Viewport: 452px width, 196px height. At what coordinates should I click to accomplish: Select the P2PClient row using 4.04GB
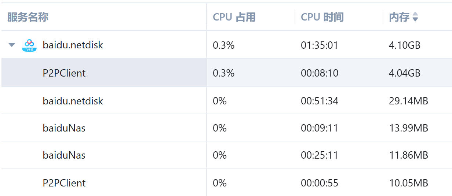pos(64,73)
